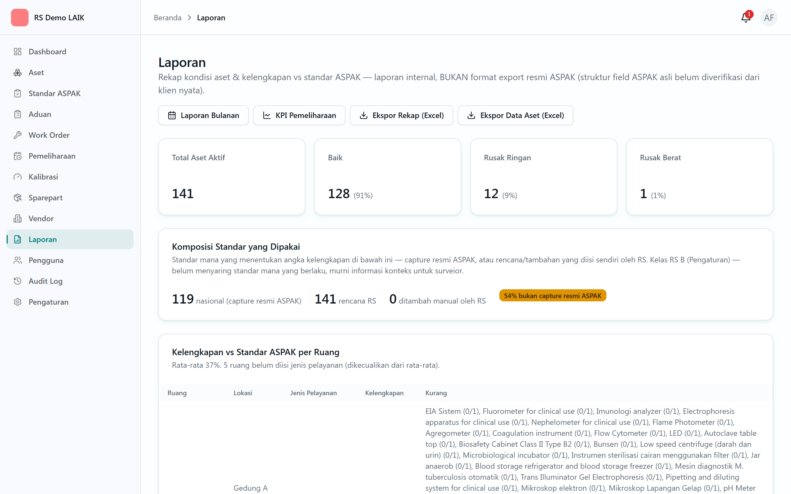791x494 pixels.
Task: Click the Laporan breadcrumb text
Action: 211,18
